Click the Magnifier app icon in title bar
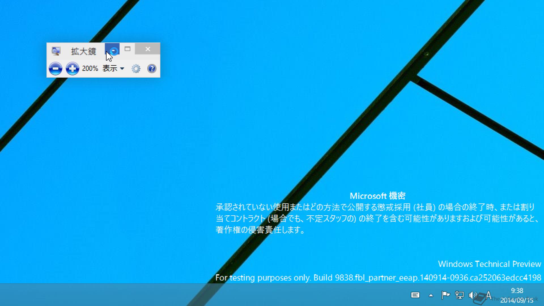 [x=56, y=51]
